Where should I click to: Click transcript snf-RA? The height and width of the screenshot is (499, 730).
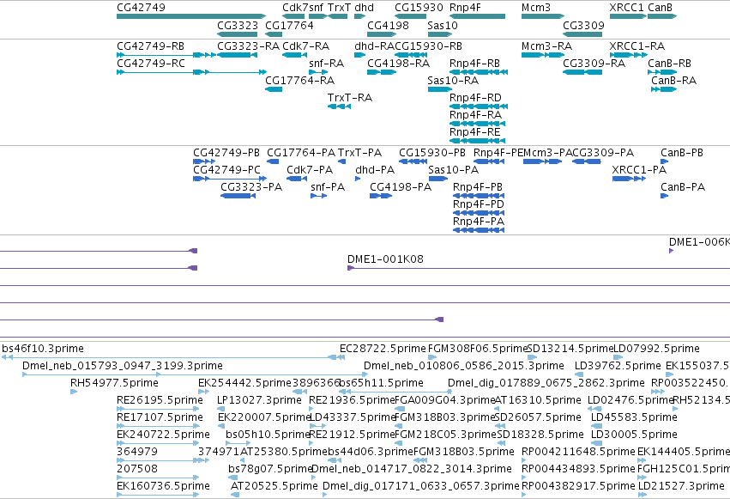point(318,72)
